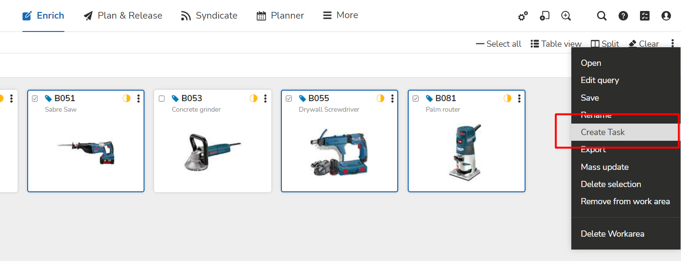Click the B081 completeness status icon
Image resolution: width=681 pixels, height=261 pixels.
coord(507,98)
